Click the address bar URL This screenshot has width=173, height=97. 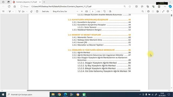coord(61,6)
